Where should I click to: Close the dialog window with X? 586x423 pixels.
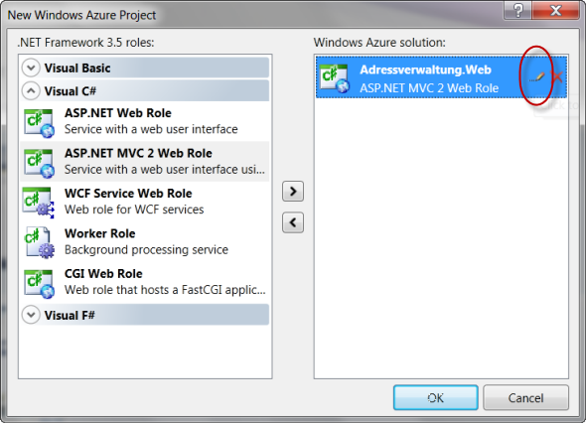pos(556,11)
